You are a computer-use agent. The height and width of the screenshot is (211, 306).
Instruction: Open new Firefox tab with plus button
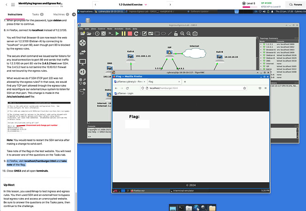185,82
